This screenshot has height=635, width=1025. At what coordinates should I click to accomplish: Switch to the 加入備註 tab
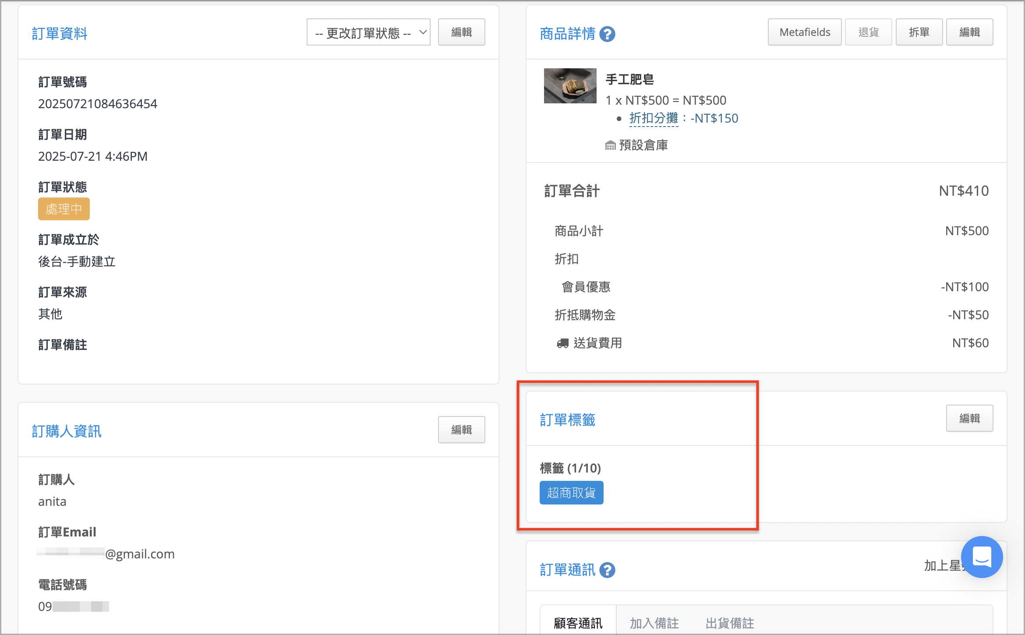(x=654, y=622)
